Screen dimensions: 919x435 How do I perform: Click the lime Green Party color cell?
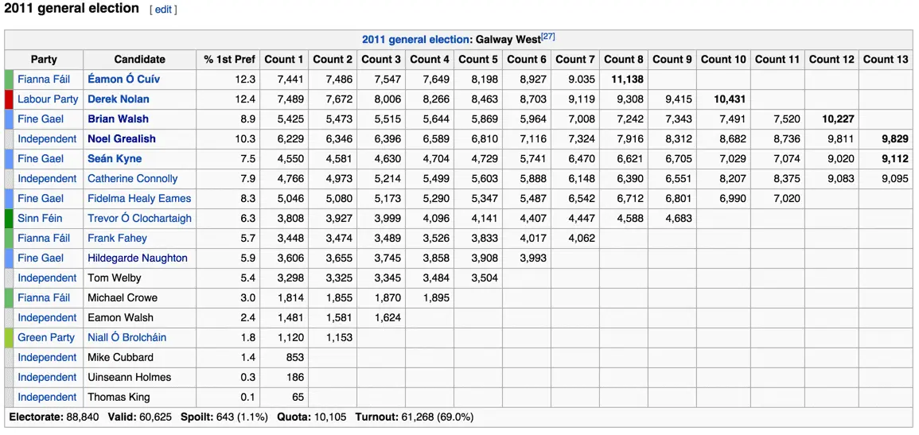click(x=8, y=337)
